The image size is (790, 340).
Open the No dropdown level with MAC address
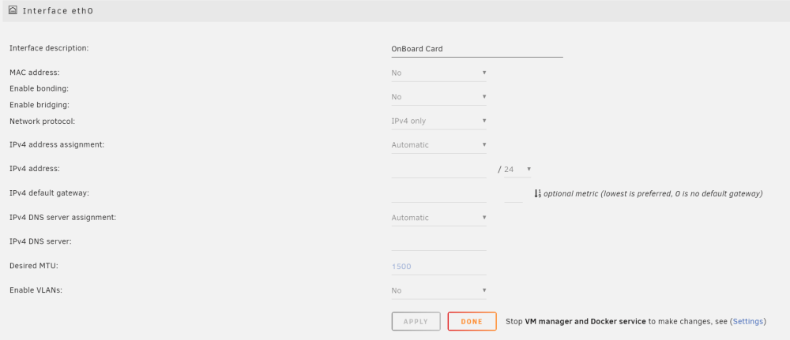point(438,73)
